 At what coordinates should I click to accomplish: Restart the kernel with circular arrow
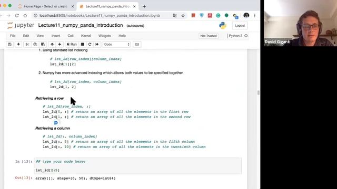tap(90, 44)
